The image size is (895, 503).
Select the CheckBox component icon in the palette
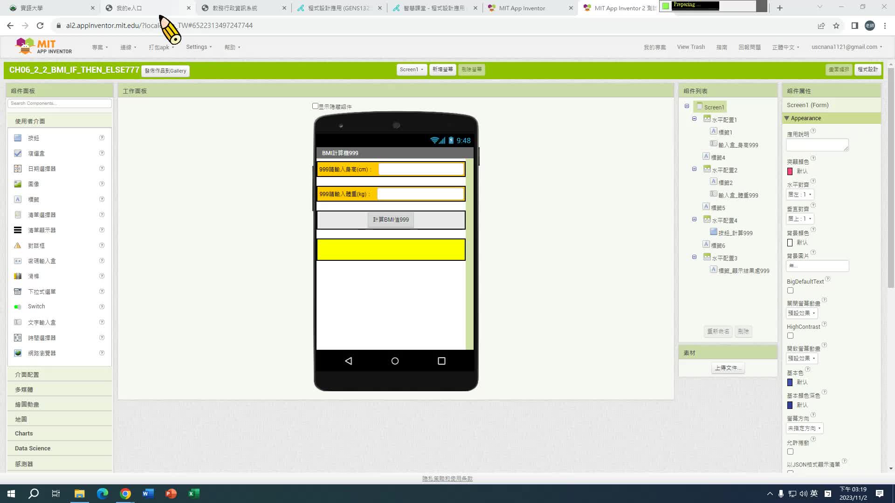(x=18, y=153)
